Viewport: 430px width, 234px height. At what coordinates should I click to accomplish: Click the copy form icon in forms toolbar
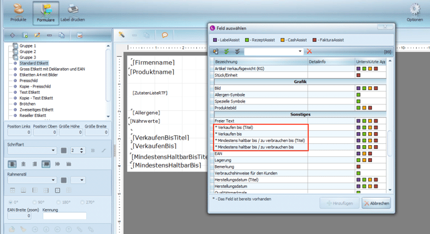(62, 35)
